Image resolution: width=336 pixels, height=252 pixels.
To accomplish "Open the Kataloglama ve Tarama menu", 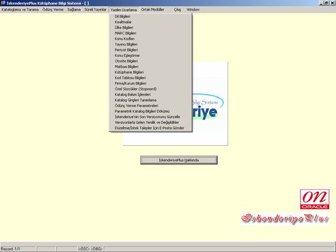I will click(20, 9).
